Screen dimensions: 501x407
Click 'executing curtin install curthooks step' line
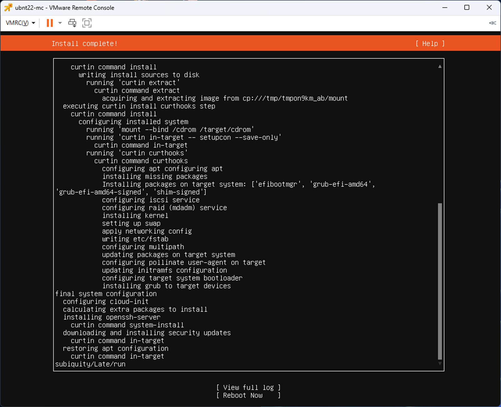click(139, 106)
